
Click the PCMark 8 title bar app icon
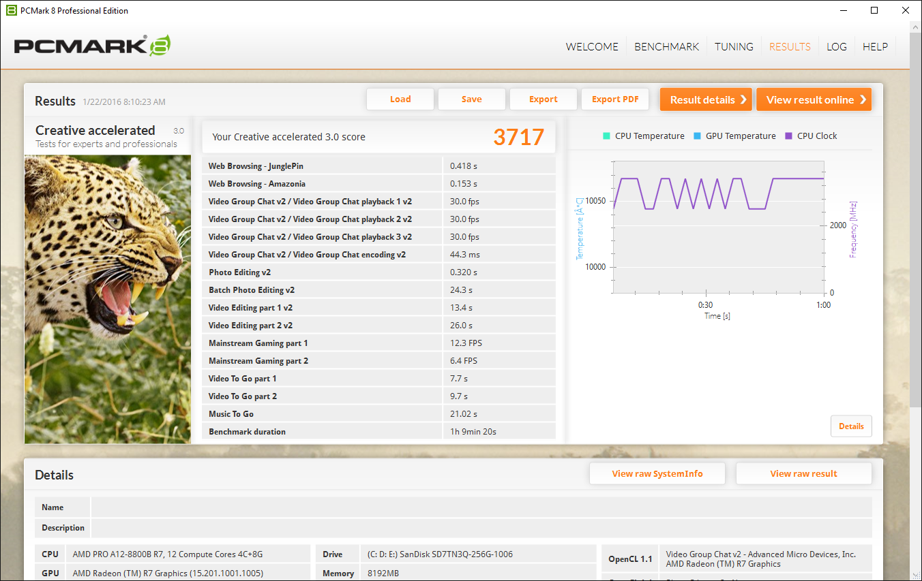pyautogui.click(x=11, y=10)
